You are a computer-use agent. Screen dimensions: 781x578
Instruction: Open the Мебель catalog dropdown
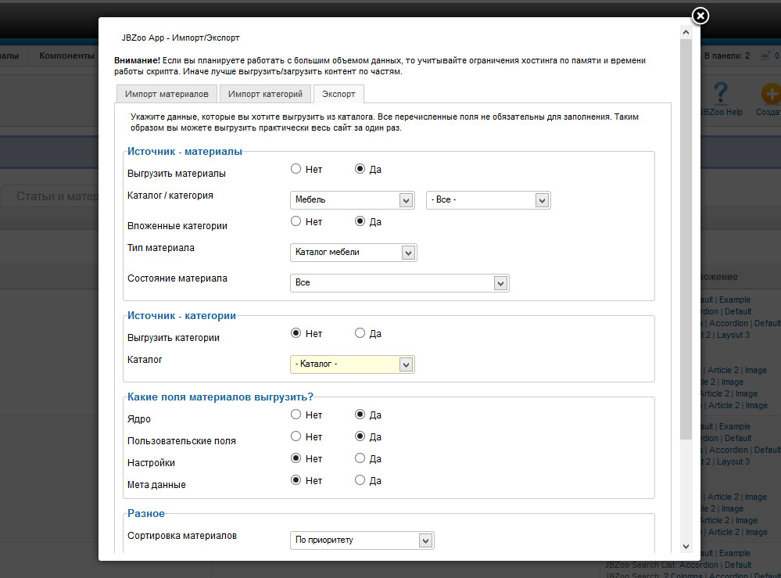point(352,199)
